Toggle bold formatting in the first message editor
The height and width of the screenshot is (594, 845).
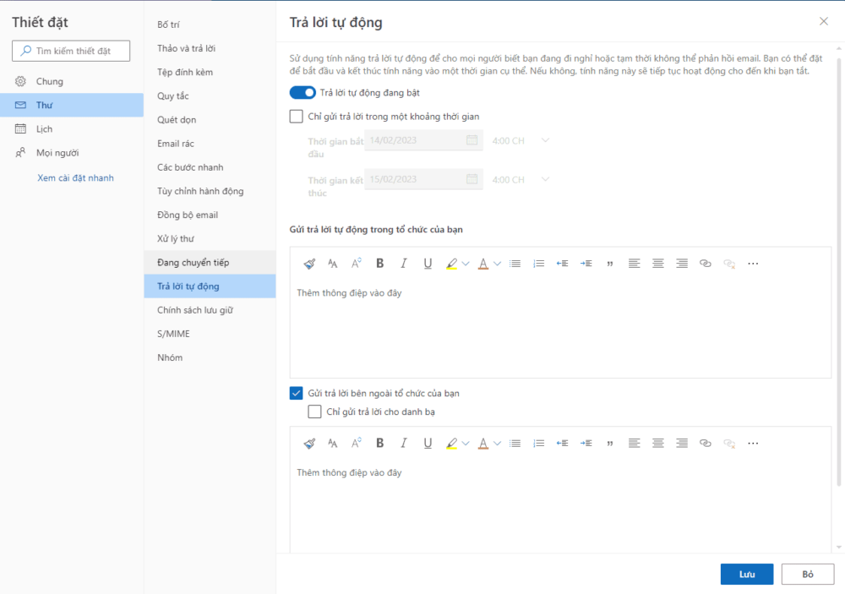[380, 263]
